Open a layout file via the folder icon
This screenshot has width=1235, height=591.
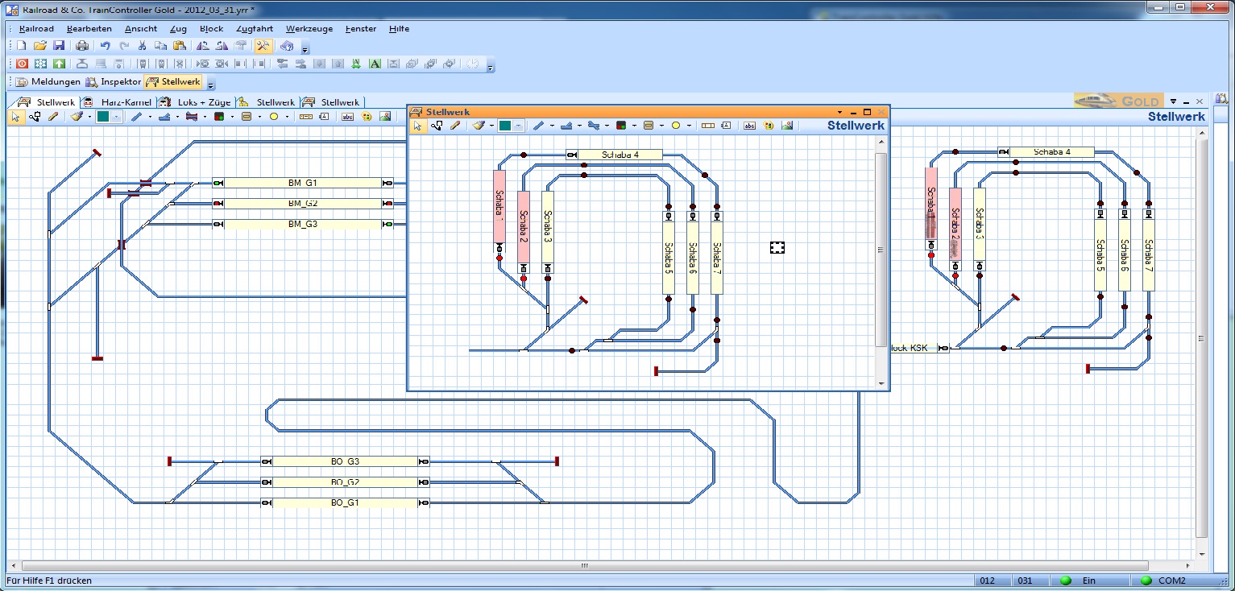[x=40, y=46]
